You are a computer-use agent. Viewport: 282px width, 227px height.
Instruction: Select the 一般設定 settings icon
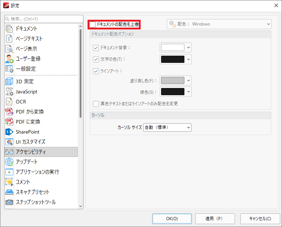[9, 69]
